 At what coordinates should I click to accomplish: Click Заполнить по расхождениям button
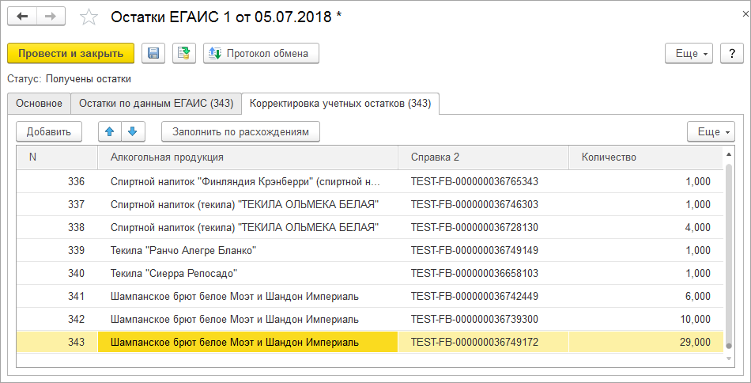240,131
